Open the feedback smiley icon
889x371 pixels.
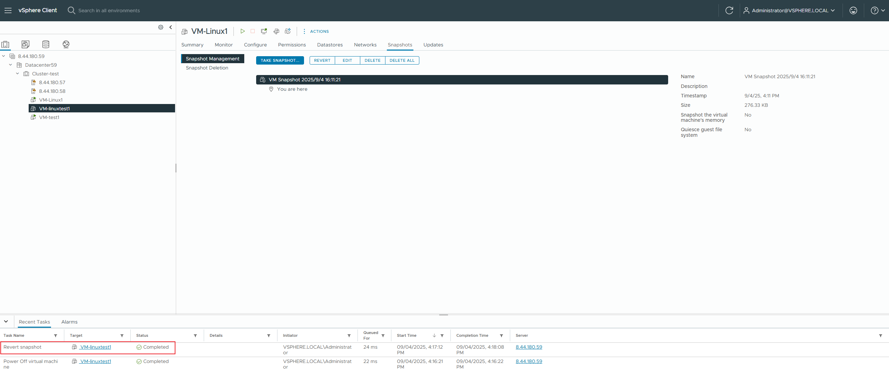tap(853, 10)
